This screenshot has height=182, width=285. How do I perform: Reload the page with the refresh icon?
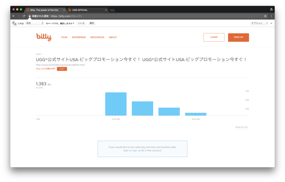[24, 16]
